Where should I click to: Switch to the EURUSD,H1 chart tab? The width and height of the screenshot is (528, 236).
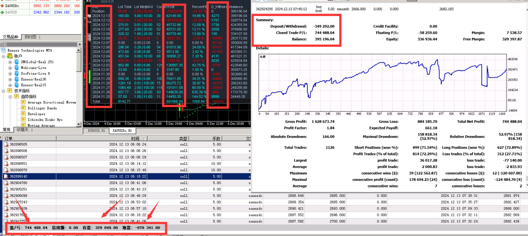96,130
